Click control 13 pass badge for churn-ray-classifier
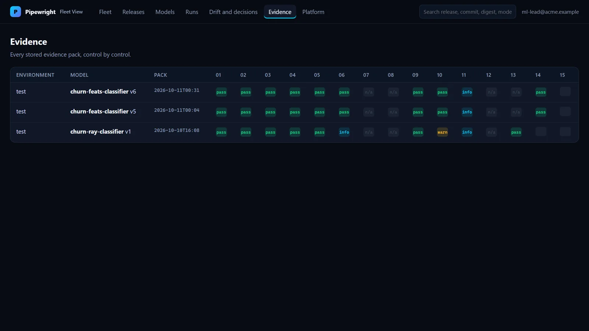 (x=516, y=132)
